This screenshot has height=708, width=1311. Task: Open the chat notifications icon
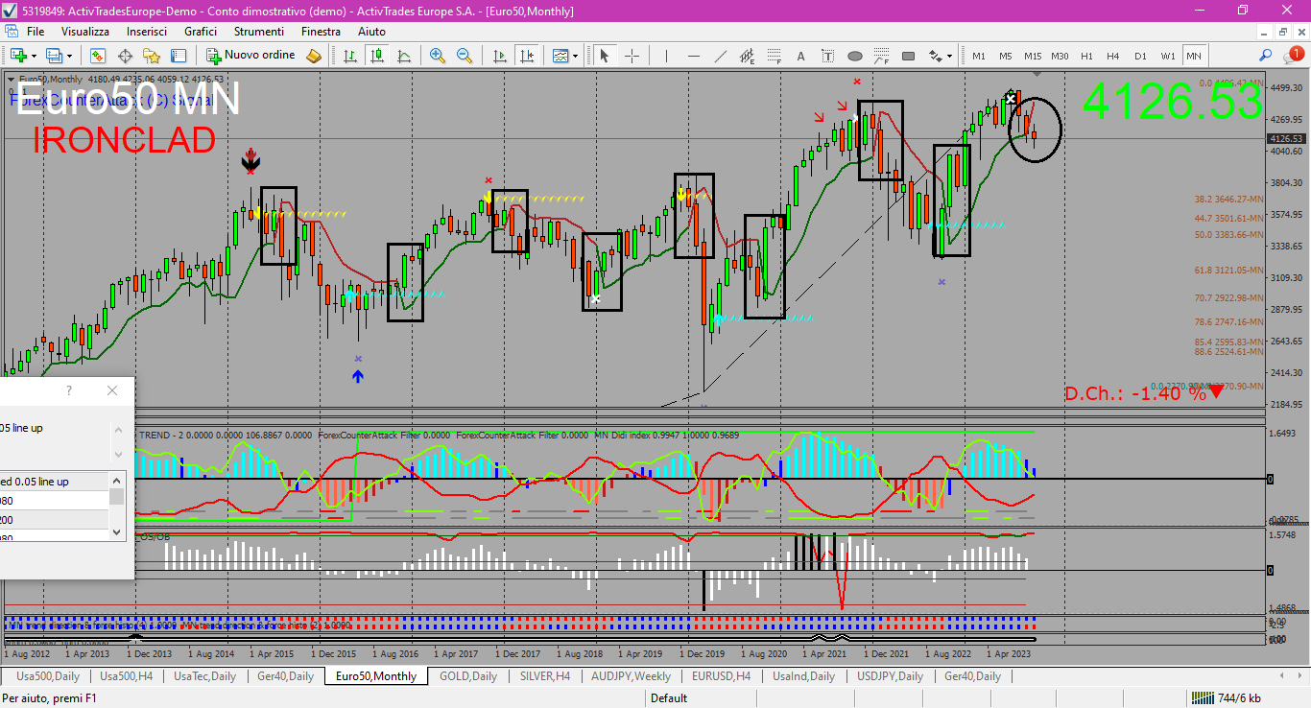[1295, 56]
